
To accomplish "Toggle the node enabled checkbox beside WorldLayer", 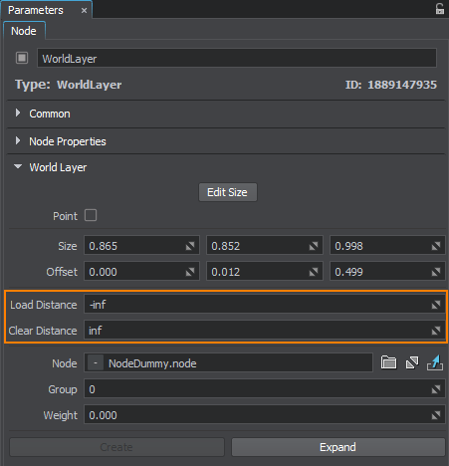I will [x=22, y=58].
